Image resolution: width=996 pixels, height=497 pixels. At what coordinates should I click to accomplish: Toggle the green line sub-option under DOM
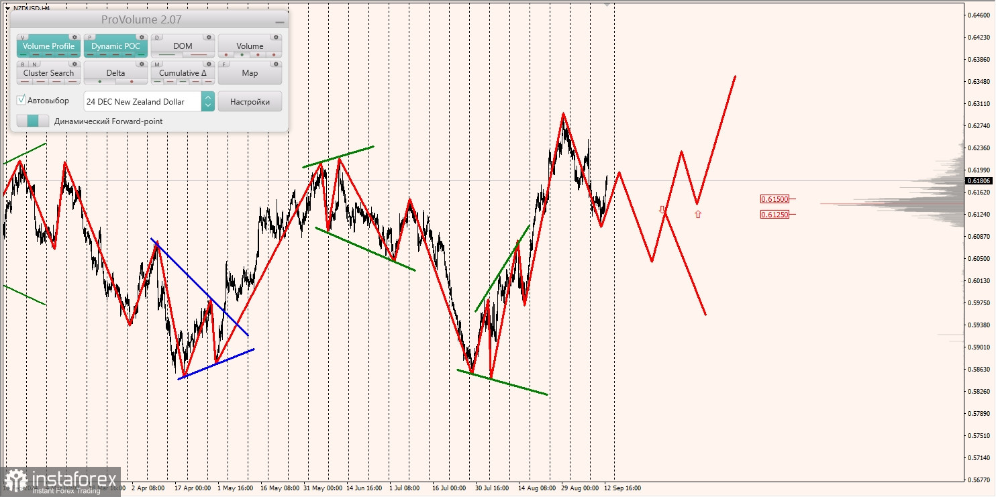coord(166,54)
